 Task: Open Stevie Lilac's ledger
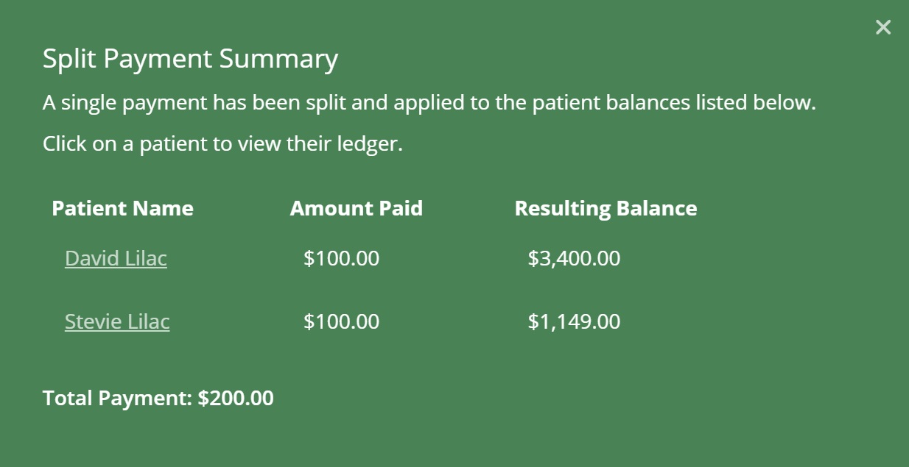click(x=117, y=321)
